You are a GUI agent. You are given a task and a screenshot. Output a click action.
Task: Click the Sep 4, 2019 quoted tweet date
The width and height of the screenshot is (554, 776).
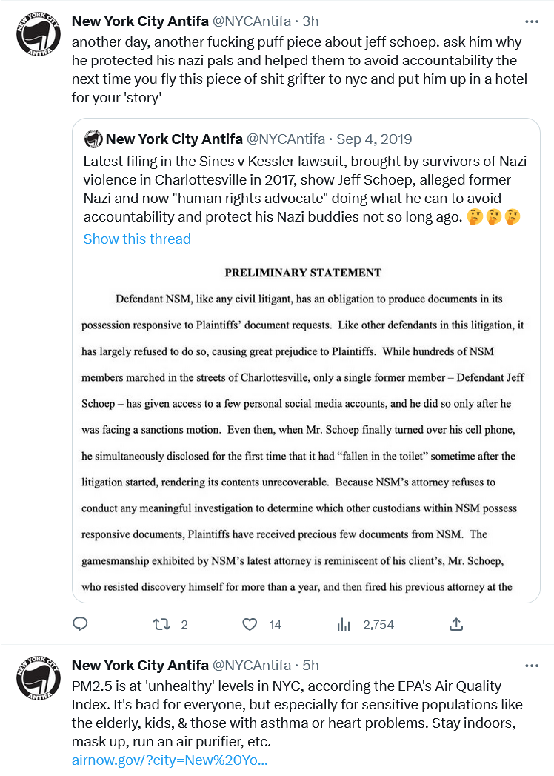374,139
